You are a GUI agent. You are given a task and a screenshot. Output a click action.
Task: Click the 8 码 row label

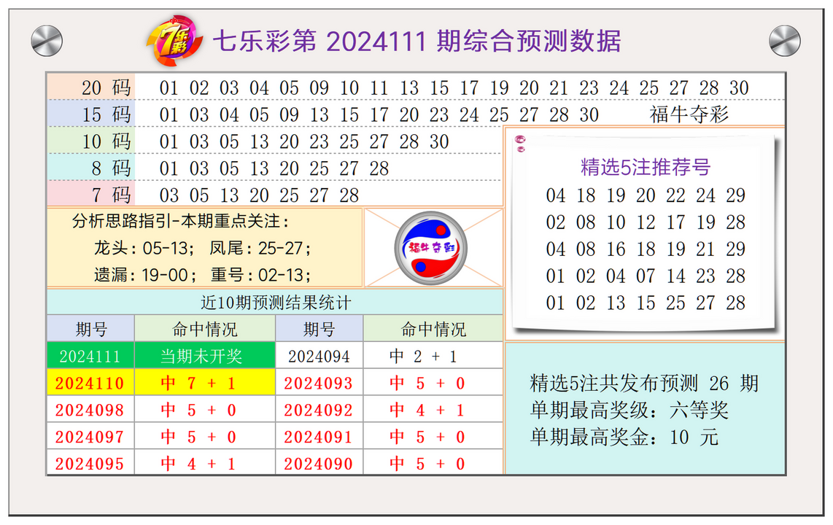click(91, 168)
